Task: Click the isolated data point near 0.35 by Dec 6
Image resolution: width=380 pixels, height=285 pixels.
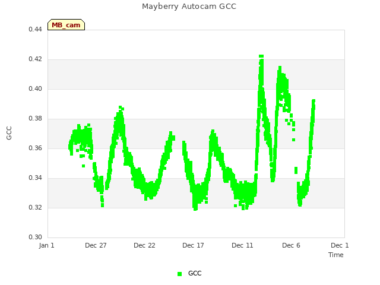Action: [296, 170]
